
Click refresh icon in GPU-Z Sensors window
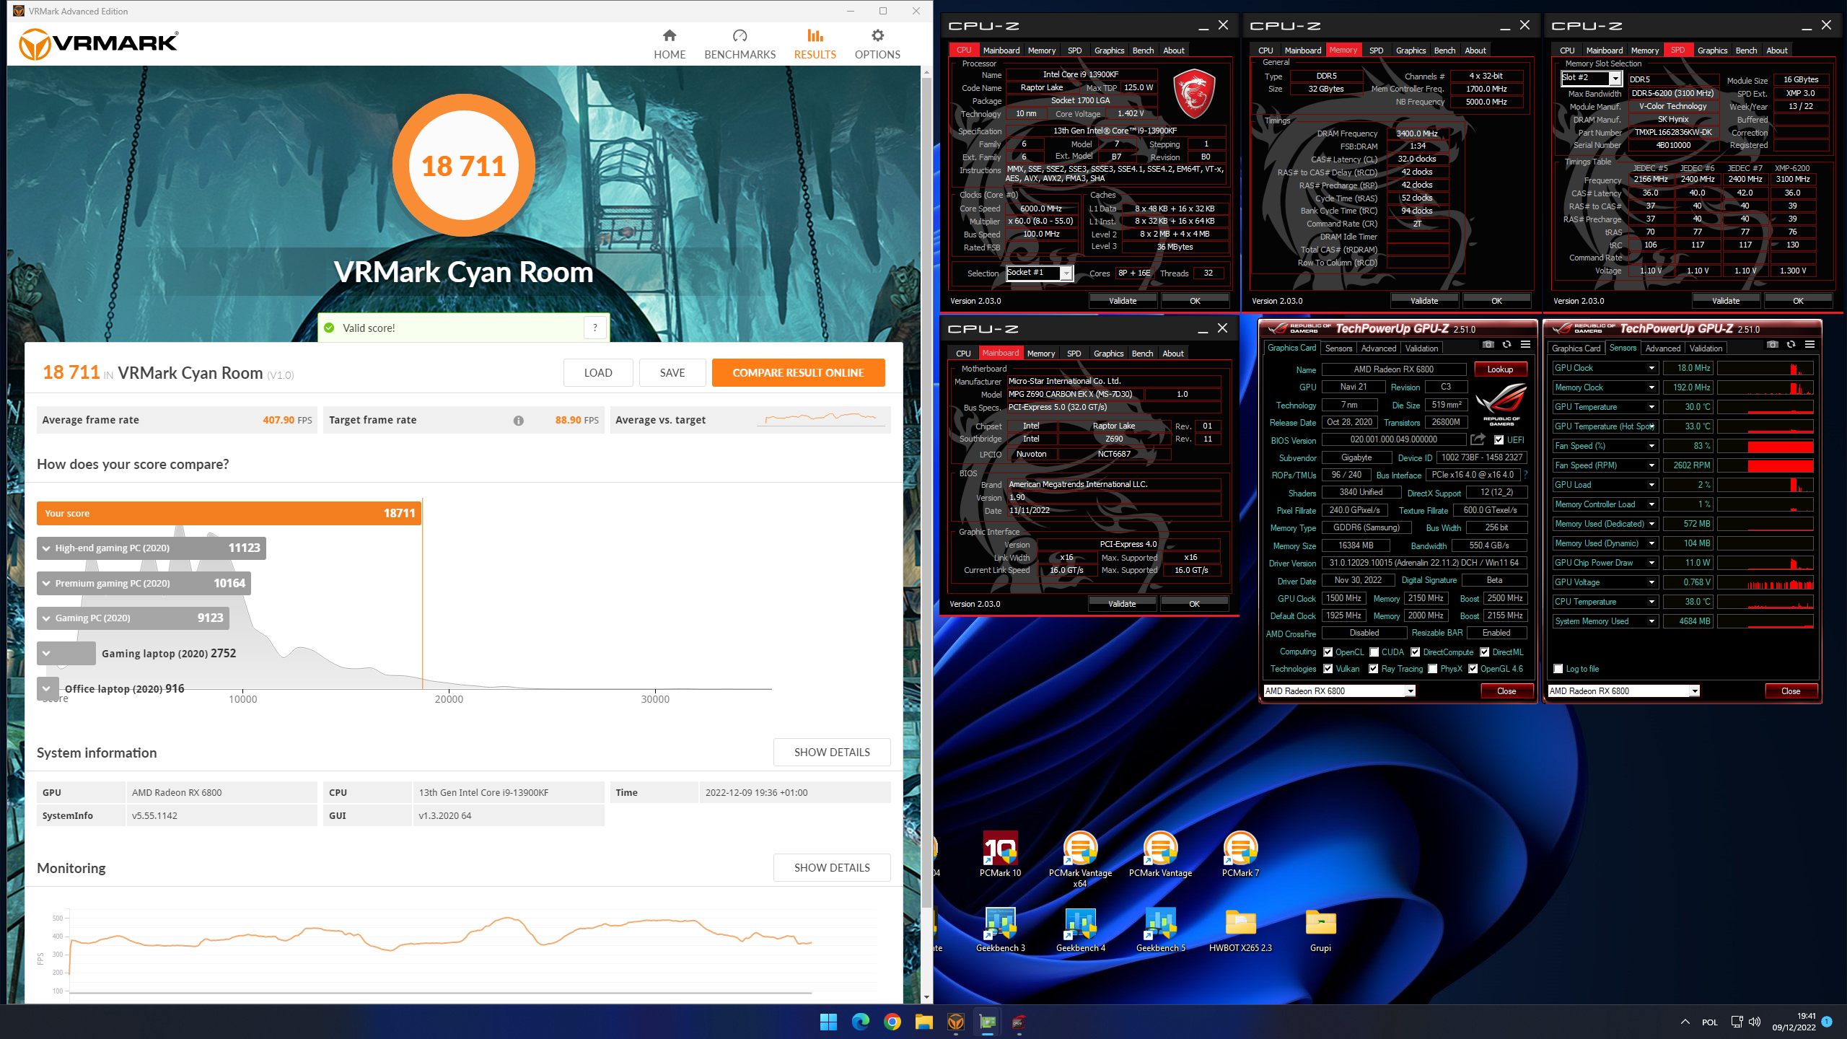[x=1791, y=345]
